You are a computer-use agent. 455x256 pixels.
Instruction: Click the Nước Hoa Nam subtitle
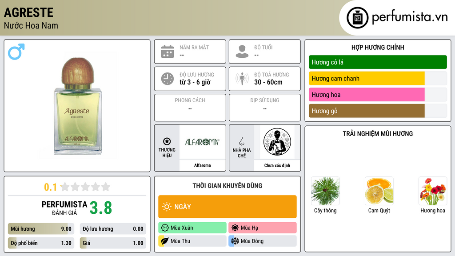(31, 25)
